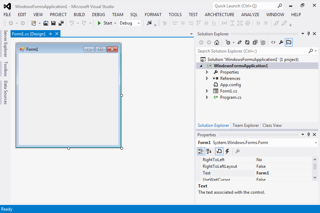Screen dimensions: 320x213
Task: Open the FILE menu
Action: pyautogui.click(x=7, y=15)
